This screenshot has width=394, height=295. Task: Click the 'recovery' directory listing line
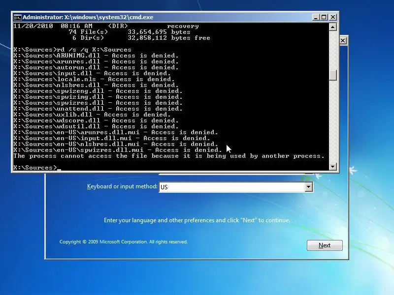106,26
